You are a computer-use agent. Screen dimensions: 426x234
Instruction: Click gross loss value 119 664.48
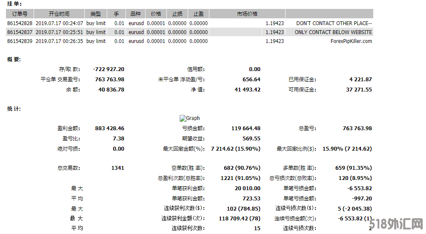[x=246, y=128]
